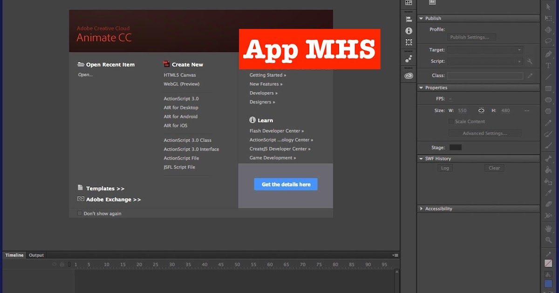Image resolution: width=559 pixels, height=293 pixels.
Task: Switch to the Output tab
Action: [x=36, y=255]
